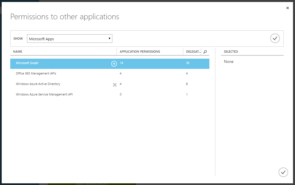Screen dimensions: 295x185
Task: Click the checkmark icon in the Show filter bar
Action: coord(275,38)
